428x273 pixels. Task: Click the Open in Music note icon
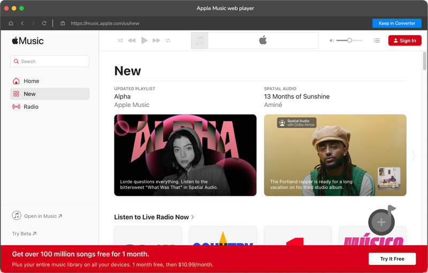[17, 215]
